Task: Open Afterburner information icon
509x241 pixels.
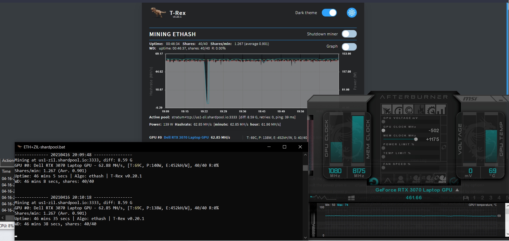Action: pyautogui.click(x=398, y=110)
